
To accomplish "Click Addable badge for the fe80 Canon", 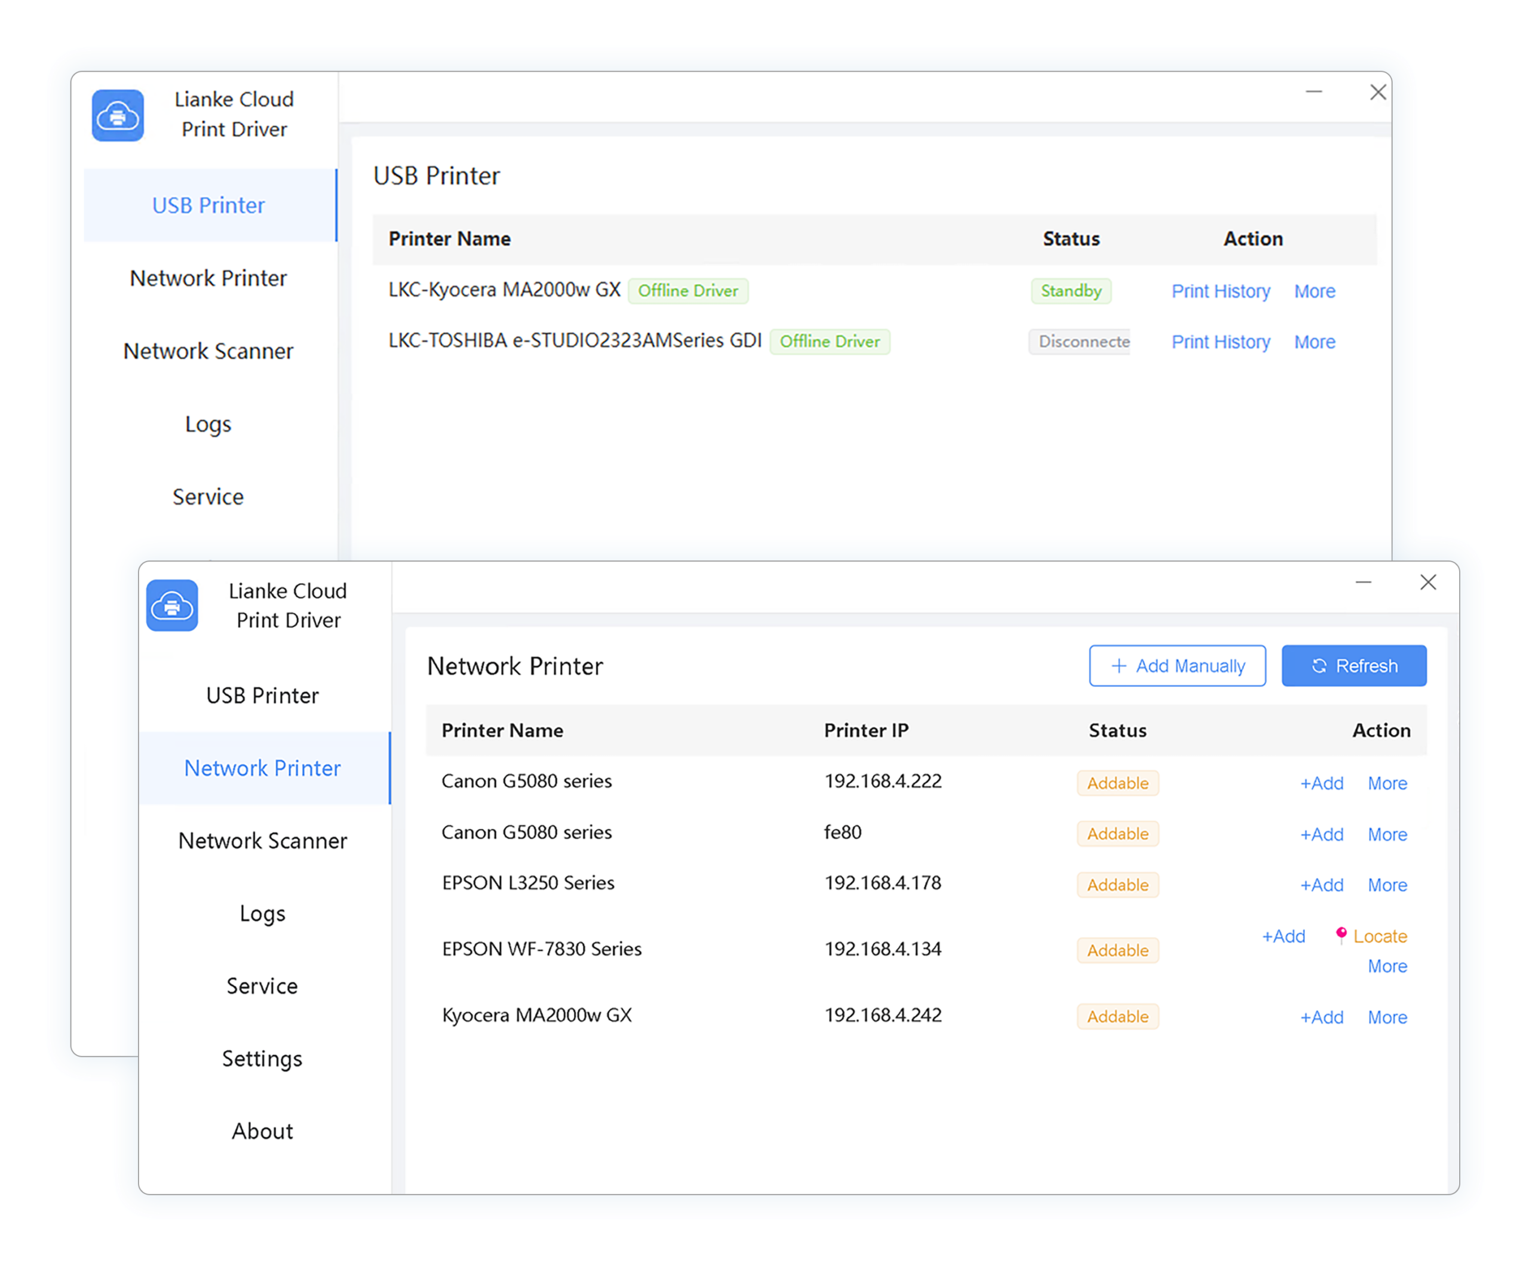I will (x=1117, y=834).
